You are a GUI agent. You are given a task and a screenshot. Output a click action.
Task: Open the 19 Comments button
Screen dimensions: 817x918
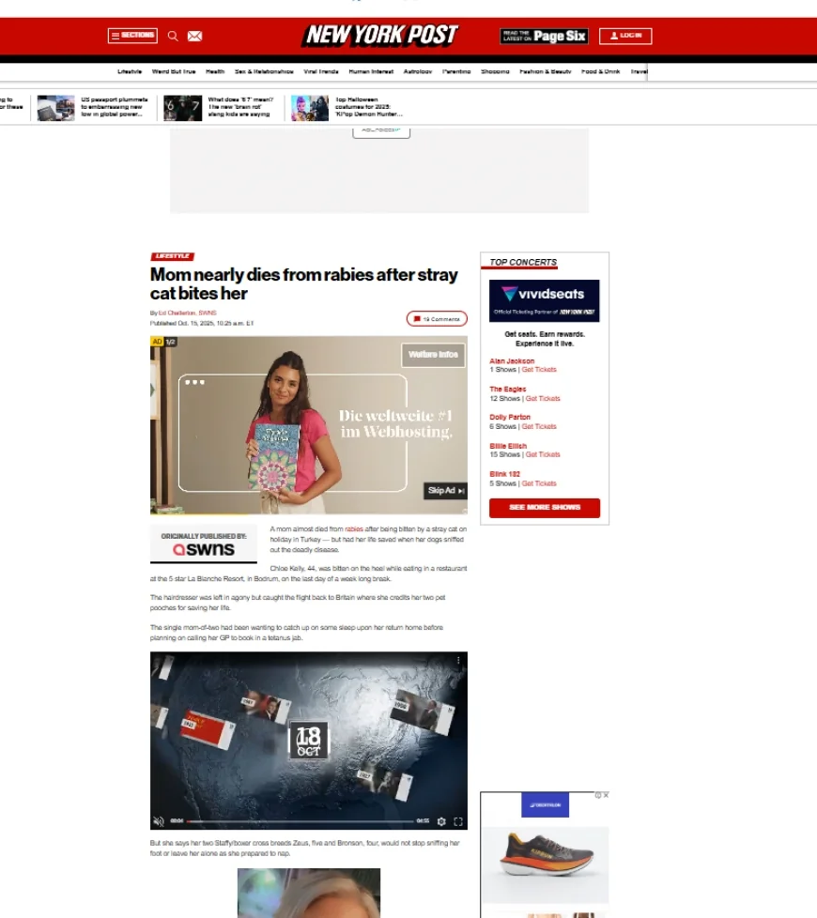[x=437, y=319]
